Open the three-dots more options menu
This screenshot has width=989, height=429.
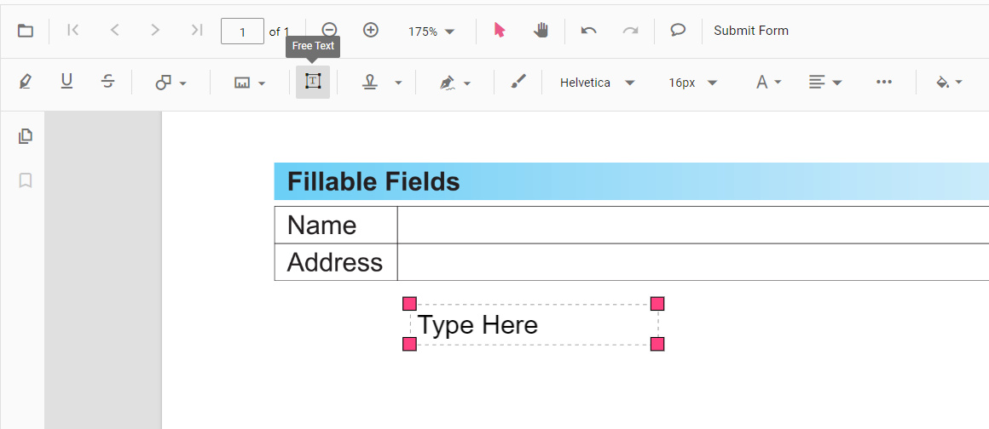(x=884, y=82)
